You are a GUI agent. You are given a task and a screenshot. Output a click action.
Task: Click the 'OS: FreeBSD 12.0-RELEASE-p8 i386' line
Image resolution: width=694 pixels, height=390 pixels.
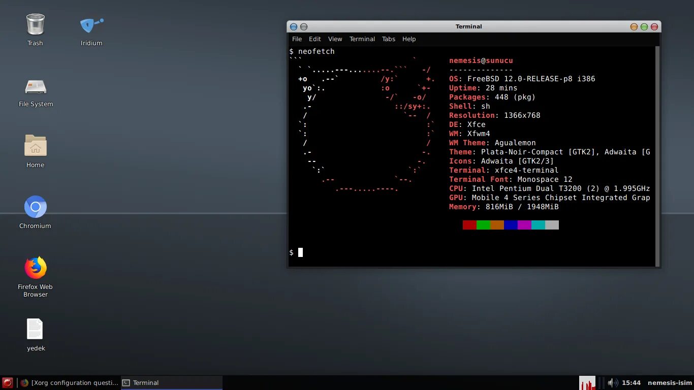522,79
